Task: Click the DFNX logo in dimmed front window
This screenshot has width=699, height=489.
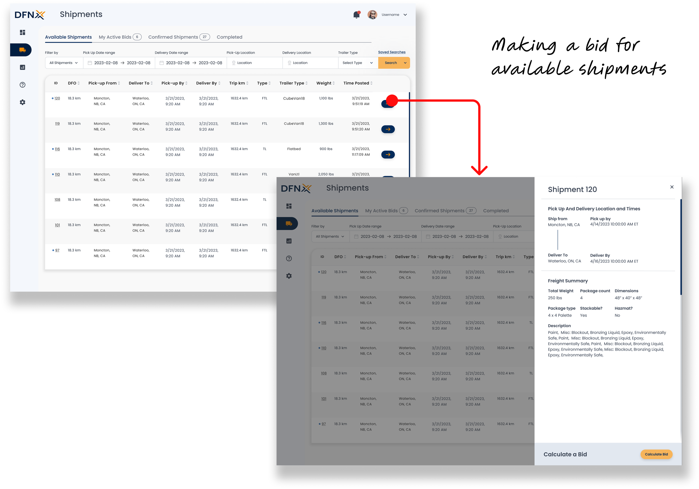Action: pyautogui.click(x=296, y=188)
